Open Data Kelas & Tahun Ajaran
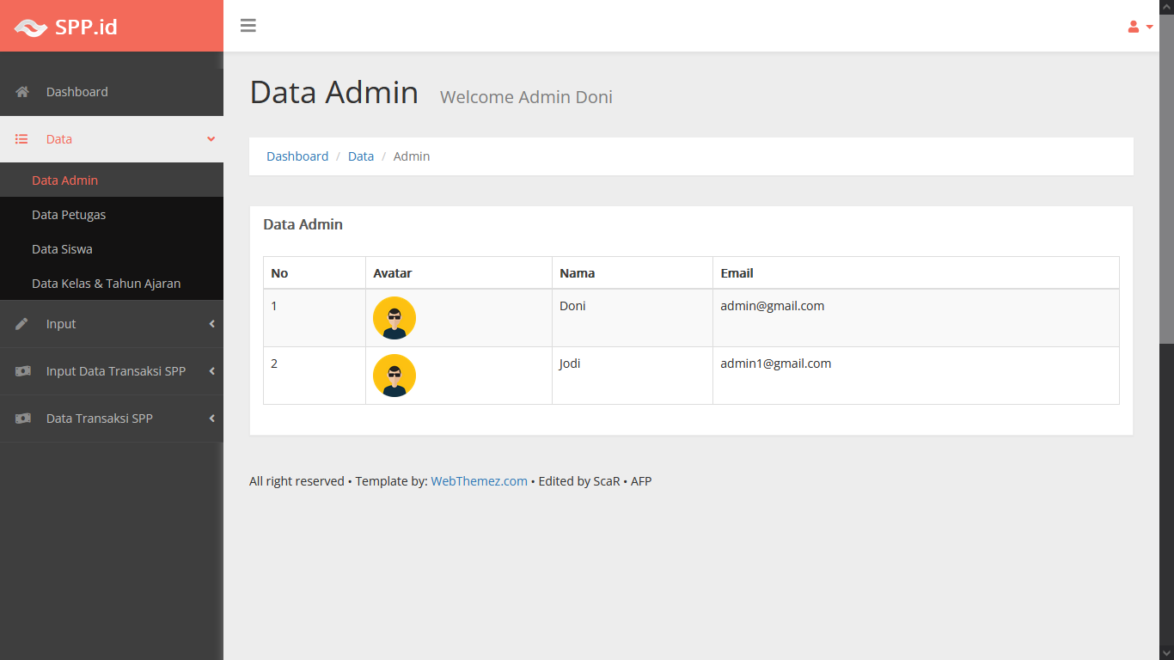The width and height of the screenshot is (1174, 660). click(106, 284)
